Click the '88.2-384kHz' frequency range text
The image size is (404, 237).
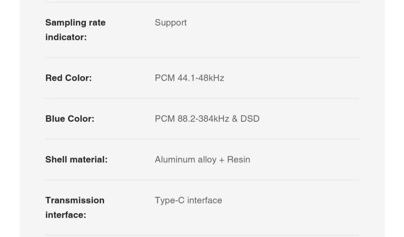(x=204, y=118)
